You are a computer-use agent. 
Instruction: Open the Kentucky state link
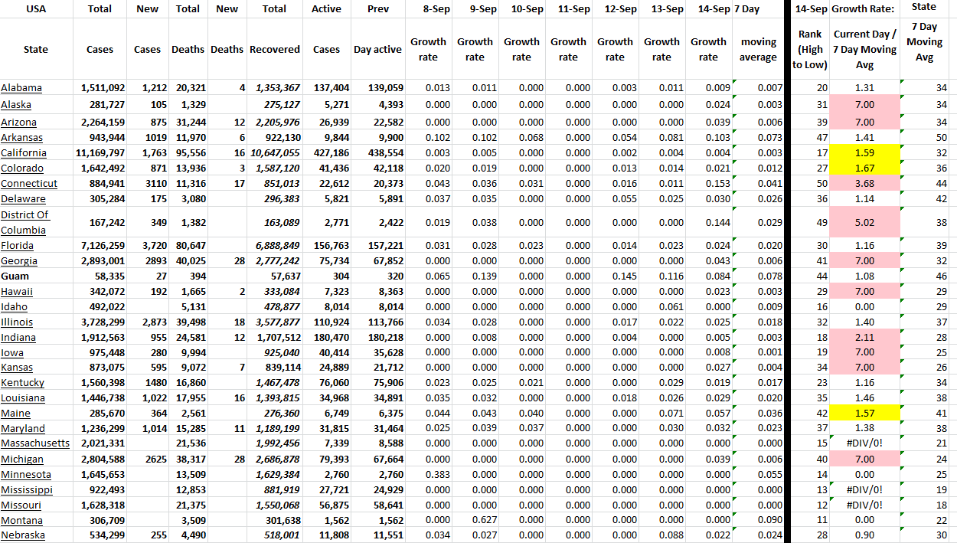click(23, 383)
